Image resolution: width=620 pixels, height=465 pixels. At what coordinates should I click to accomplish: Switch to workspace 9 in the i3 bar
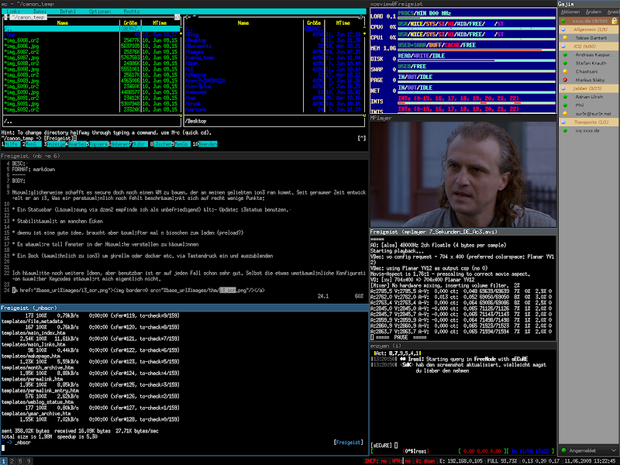(29, 461)
